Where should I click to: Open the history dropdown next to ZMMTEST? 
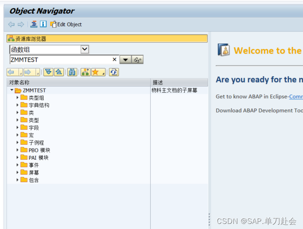[x=125, y=60]
